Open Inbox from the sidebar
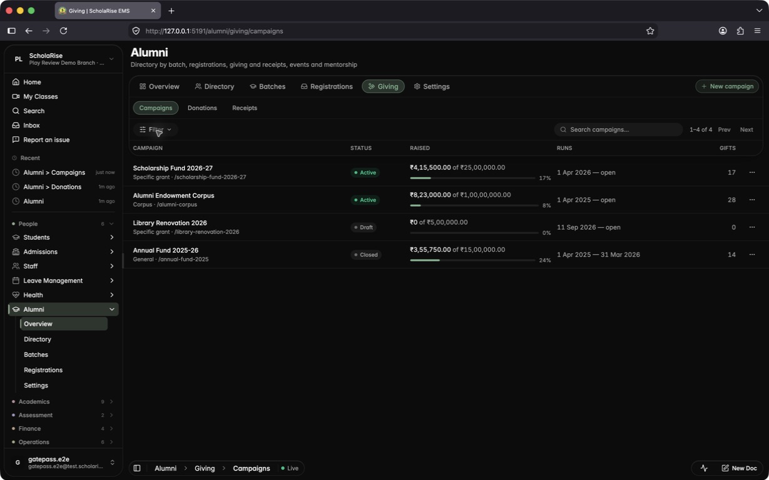The height and width of the screenshot is (480, 769). click(x=63, y=125)
